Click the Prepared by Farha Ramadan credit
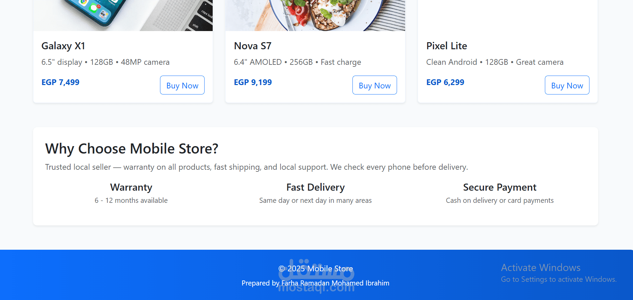 click(315, 283)
